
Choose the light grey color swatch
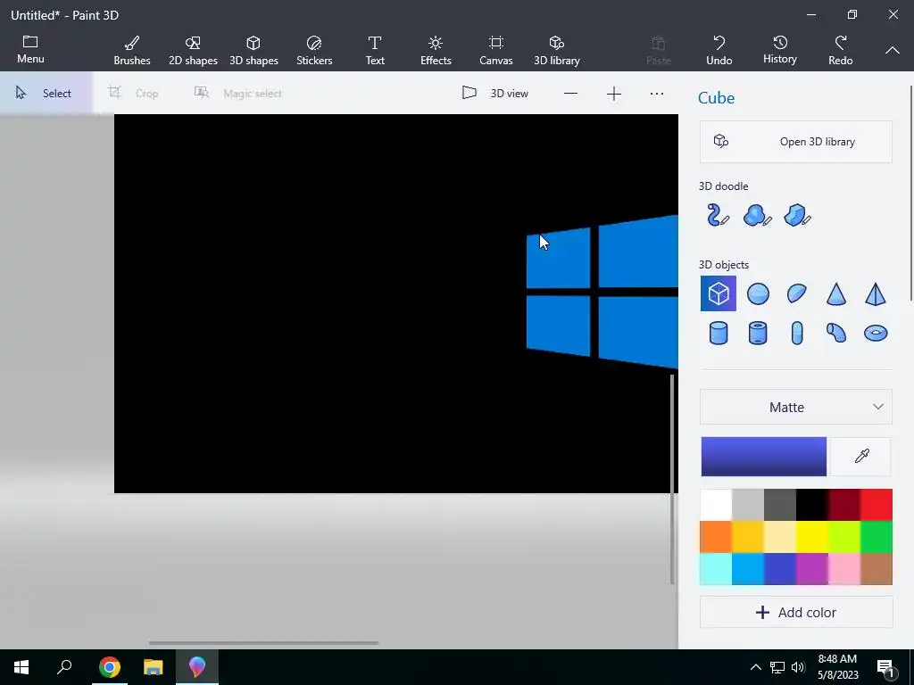point(748,505)
